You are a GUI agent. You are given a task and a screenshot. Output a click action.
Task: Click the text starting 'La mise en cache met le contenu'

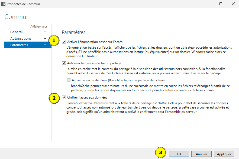click(146, 71)
